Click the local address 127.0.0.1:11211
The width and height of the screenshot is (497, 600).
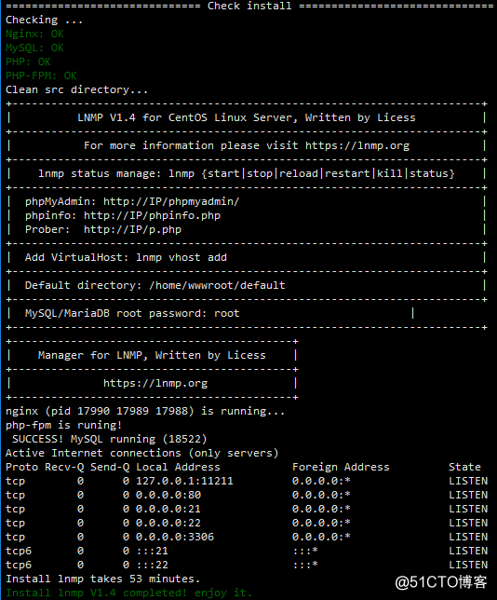(184, 481)
